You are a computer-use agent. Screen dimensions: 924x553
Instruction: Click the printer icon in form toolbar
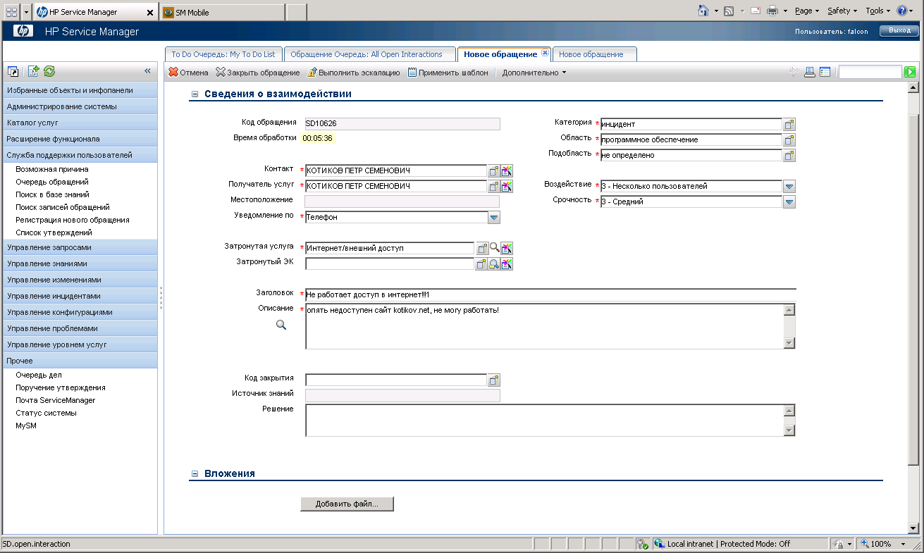click(x=810, y=72)
